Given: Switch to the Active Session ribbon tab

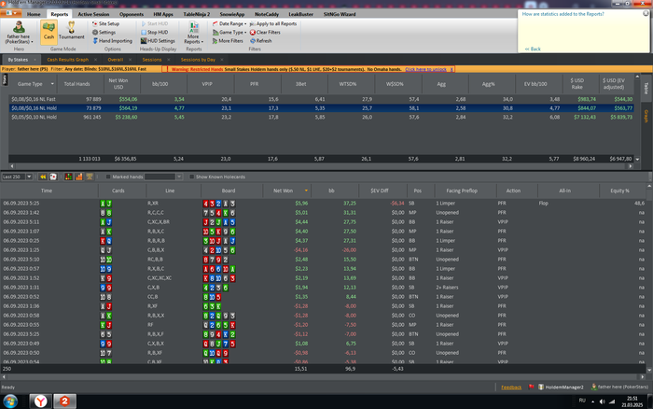Looking at the screenshot, I should (x=93, y=14).
